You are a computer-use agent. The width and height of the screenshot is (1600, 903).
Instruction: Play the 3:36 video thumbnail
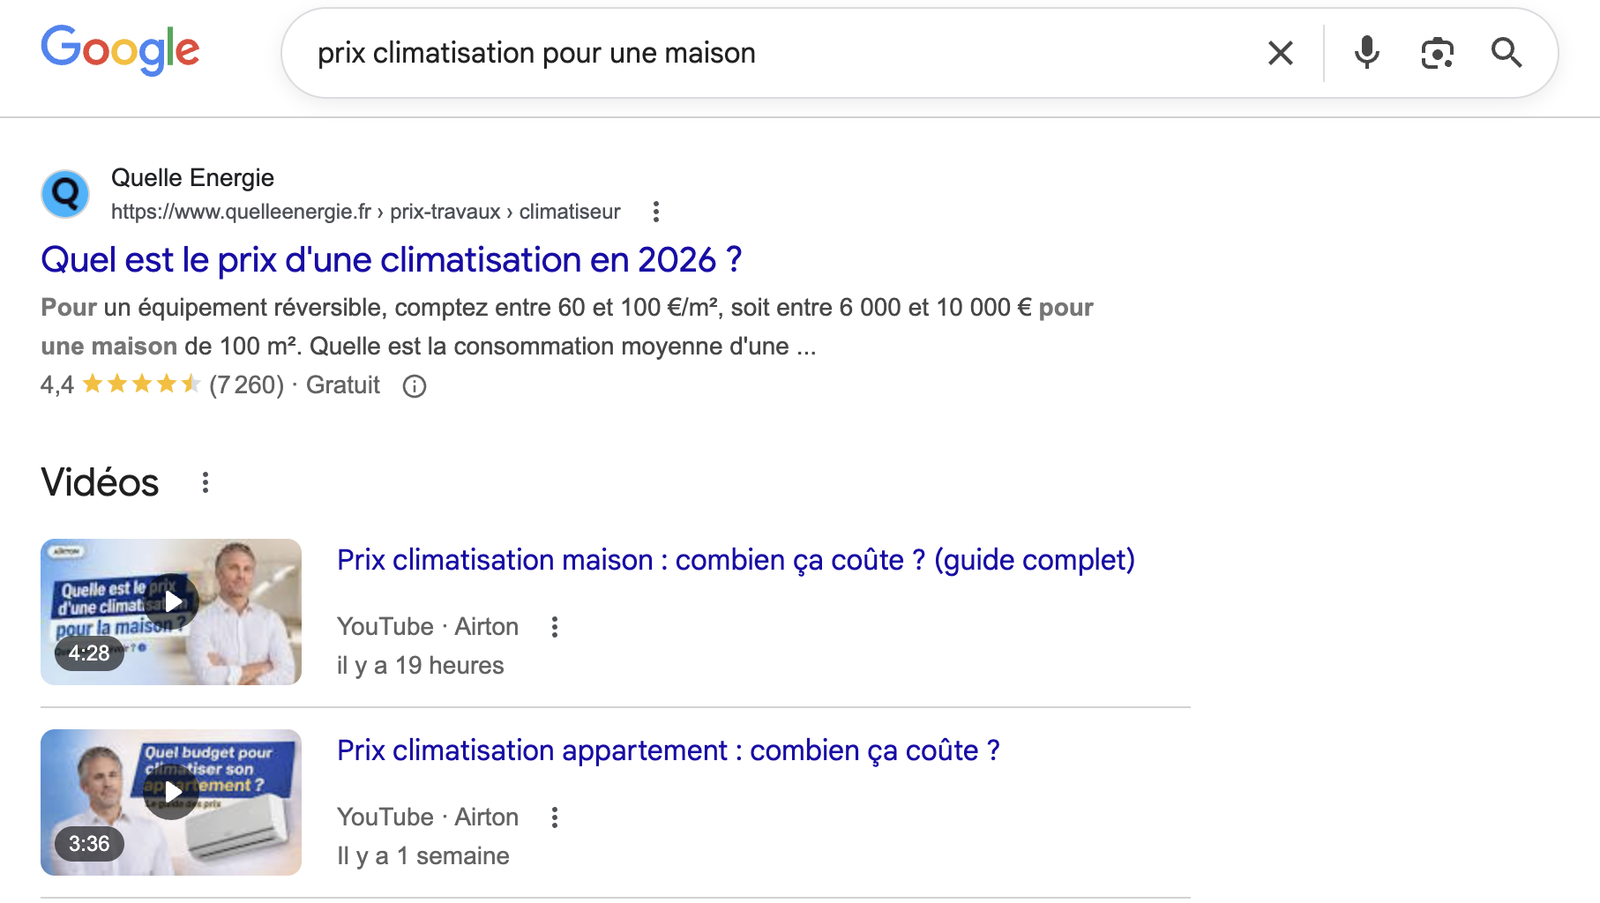[171, 802]
